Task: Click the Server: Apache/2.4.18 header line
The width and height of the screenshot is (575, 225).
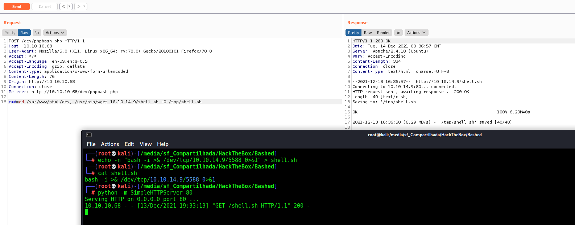Action: [x=390, y=51]
